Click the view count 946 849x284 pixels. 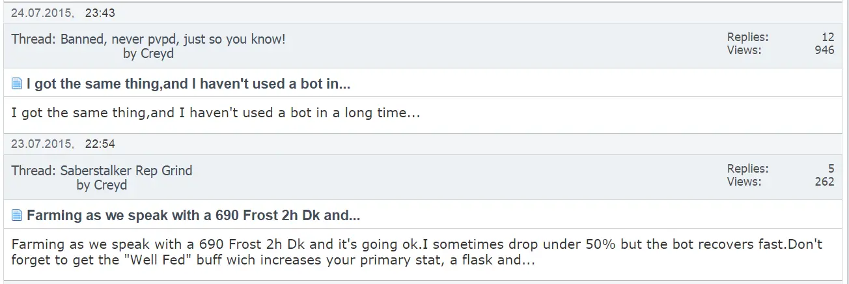824,50
